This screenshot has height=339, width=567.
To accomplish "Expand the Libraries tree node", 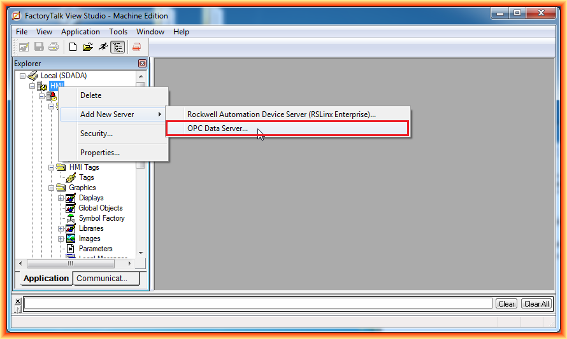I will click(61, 228).
